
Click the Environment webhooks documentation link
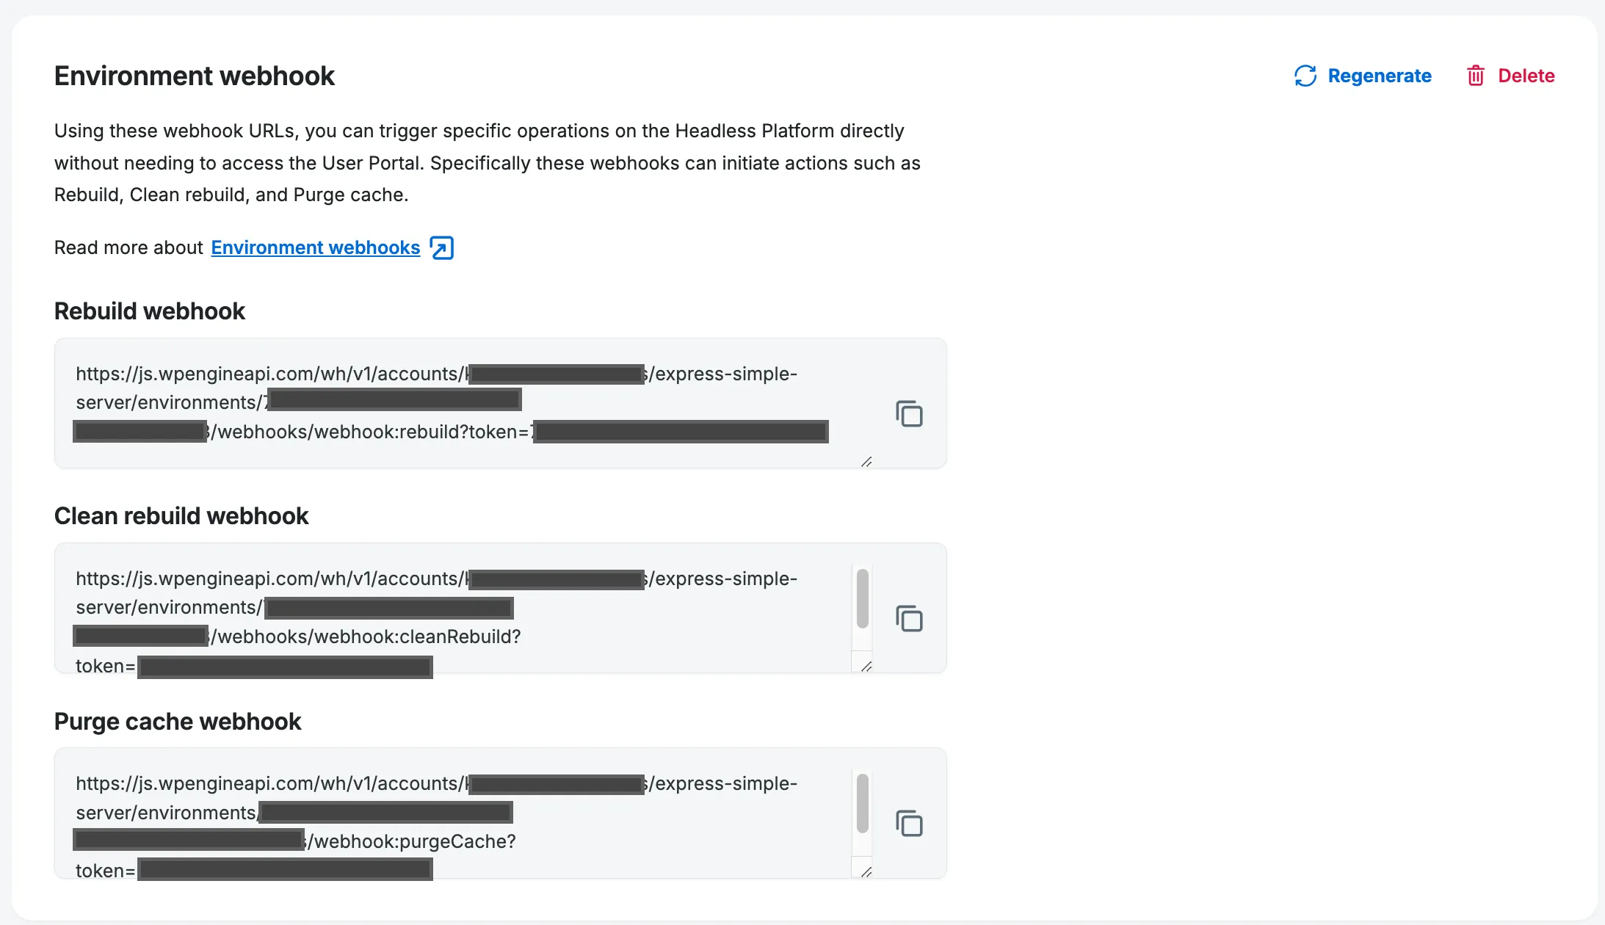pyautogui.click(x=316, y=247)
